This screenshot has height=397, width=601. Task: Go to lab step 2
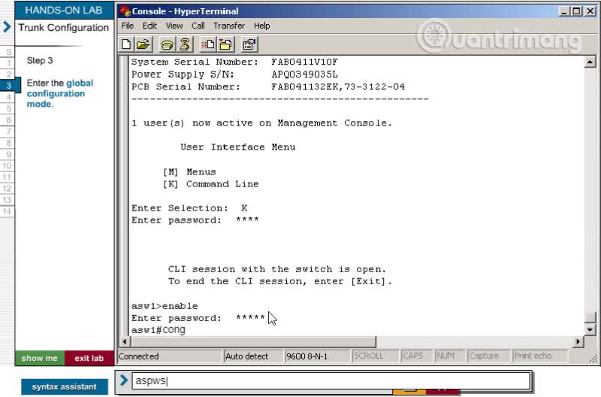(8, 74)
